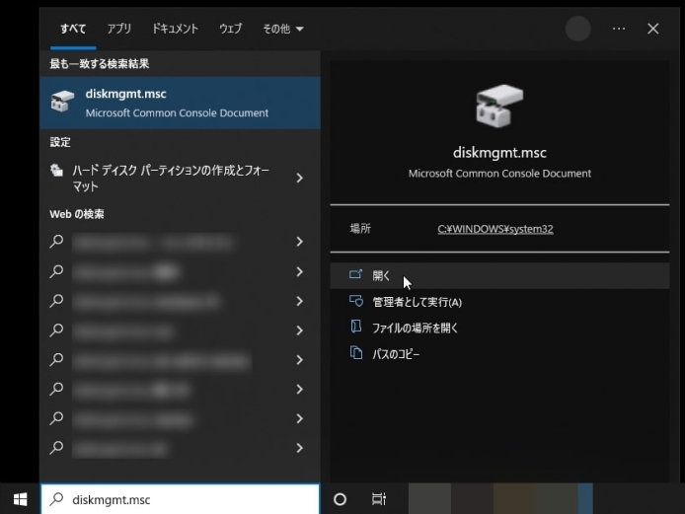This screenshot has height=514, width=685.
Task: Click the seventh web search magnifier icon
Action: click(56, 419)
